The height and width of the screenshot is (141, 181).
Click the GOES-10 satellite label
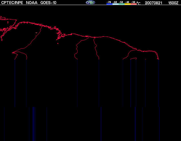pos(48,3)
